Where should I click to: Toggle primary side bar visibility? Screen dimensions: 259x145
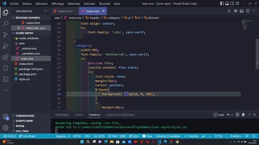point(222,4)
